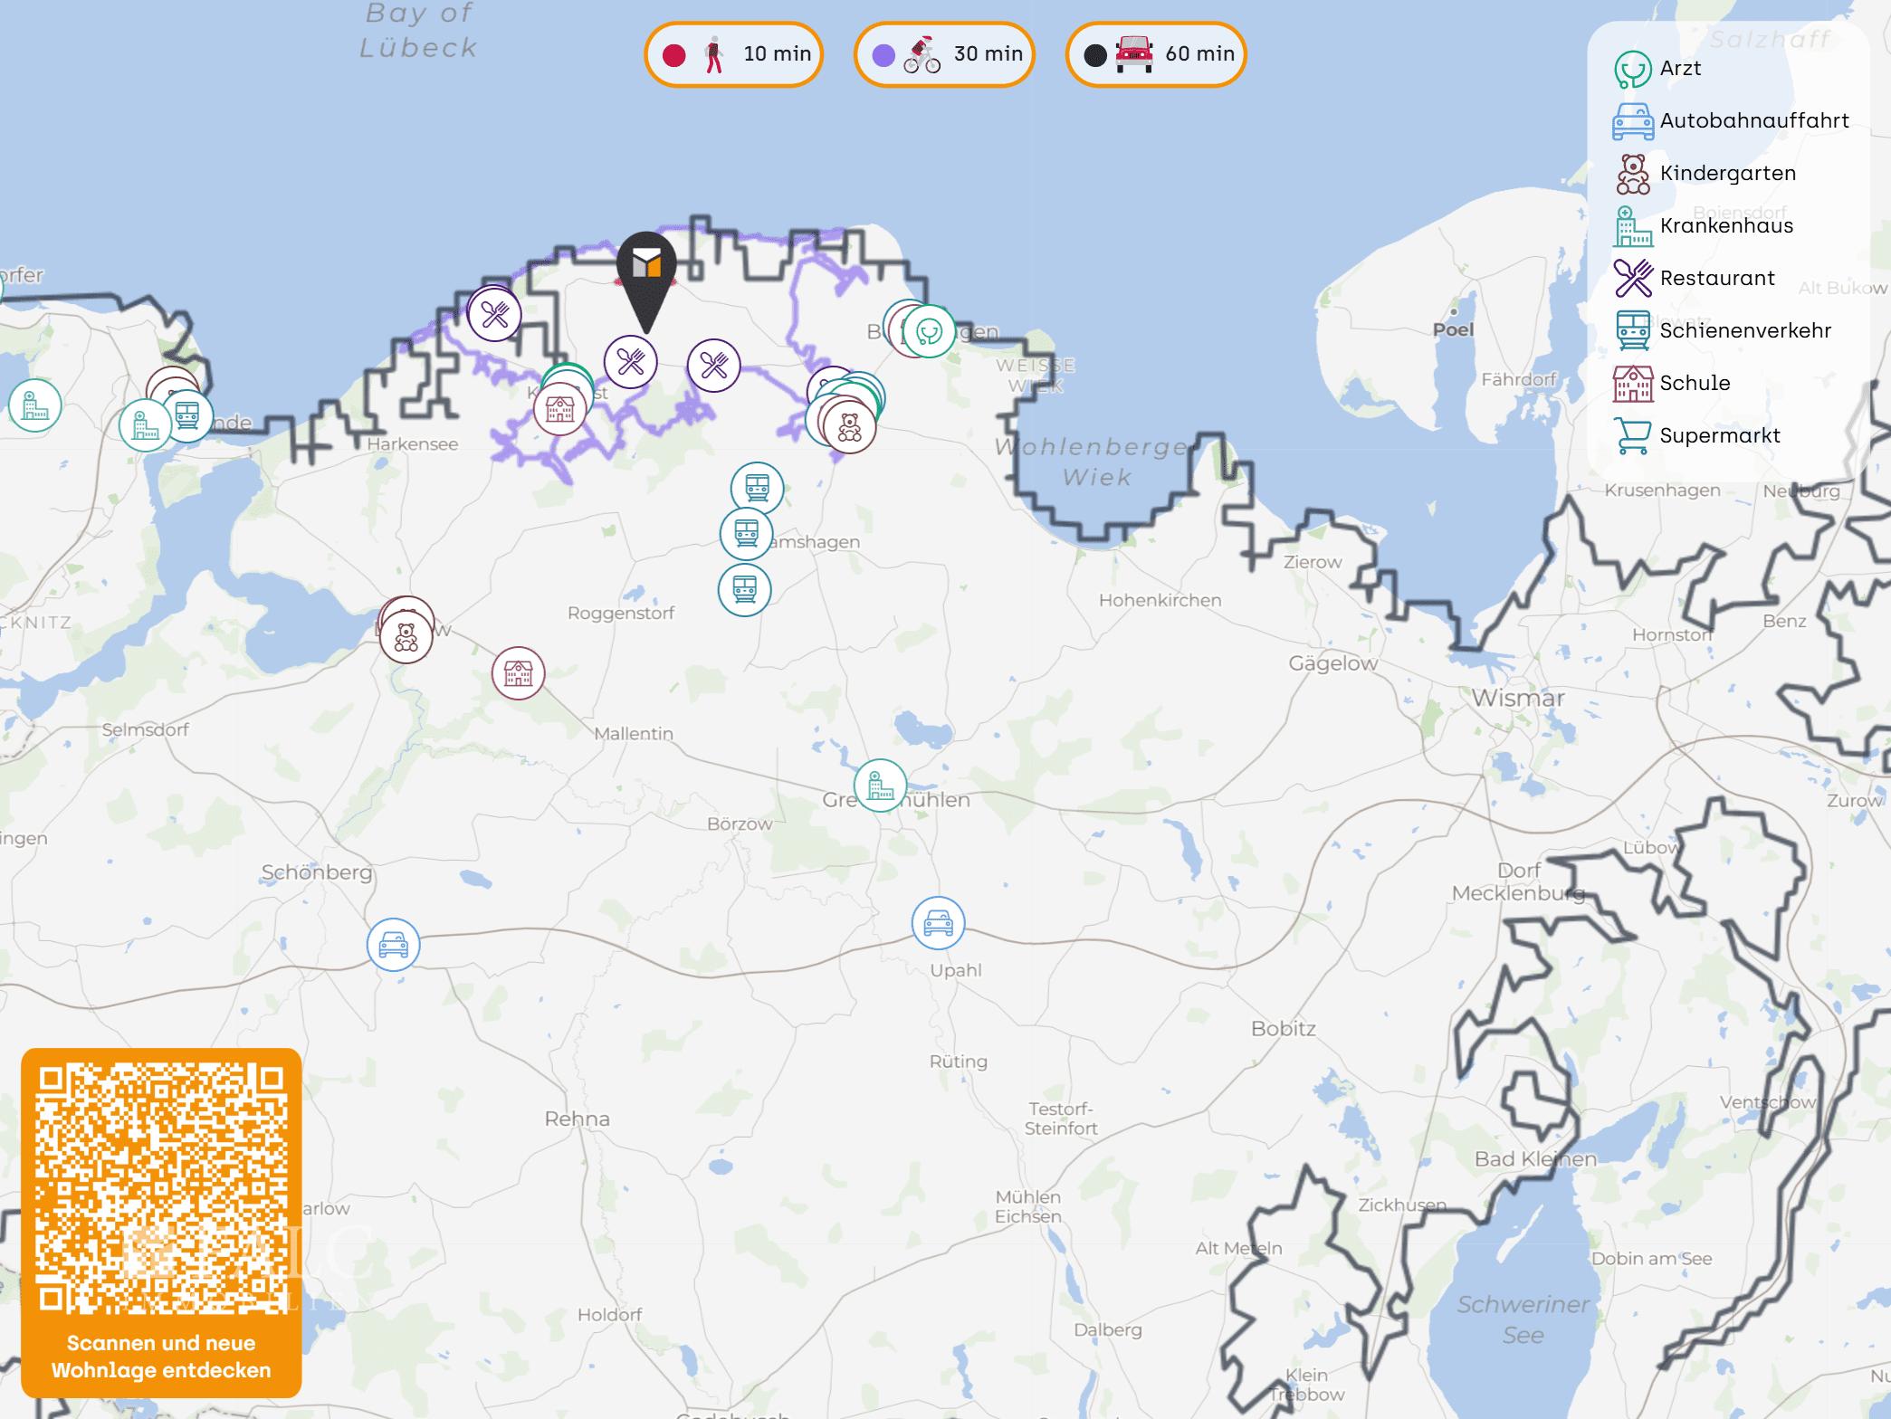
Task: Open school marker near Harkensee
Action: (x=560, y=410)
